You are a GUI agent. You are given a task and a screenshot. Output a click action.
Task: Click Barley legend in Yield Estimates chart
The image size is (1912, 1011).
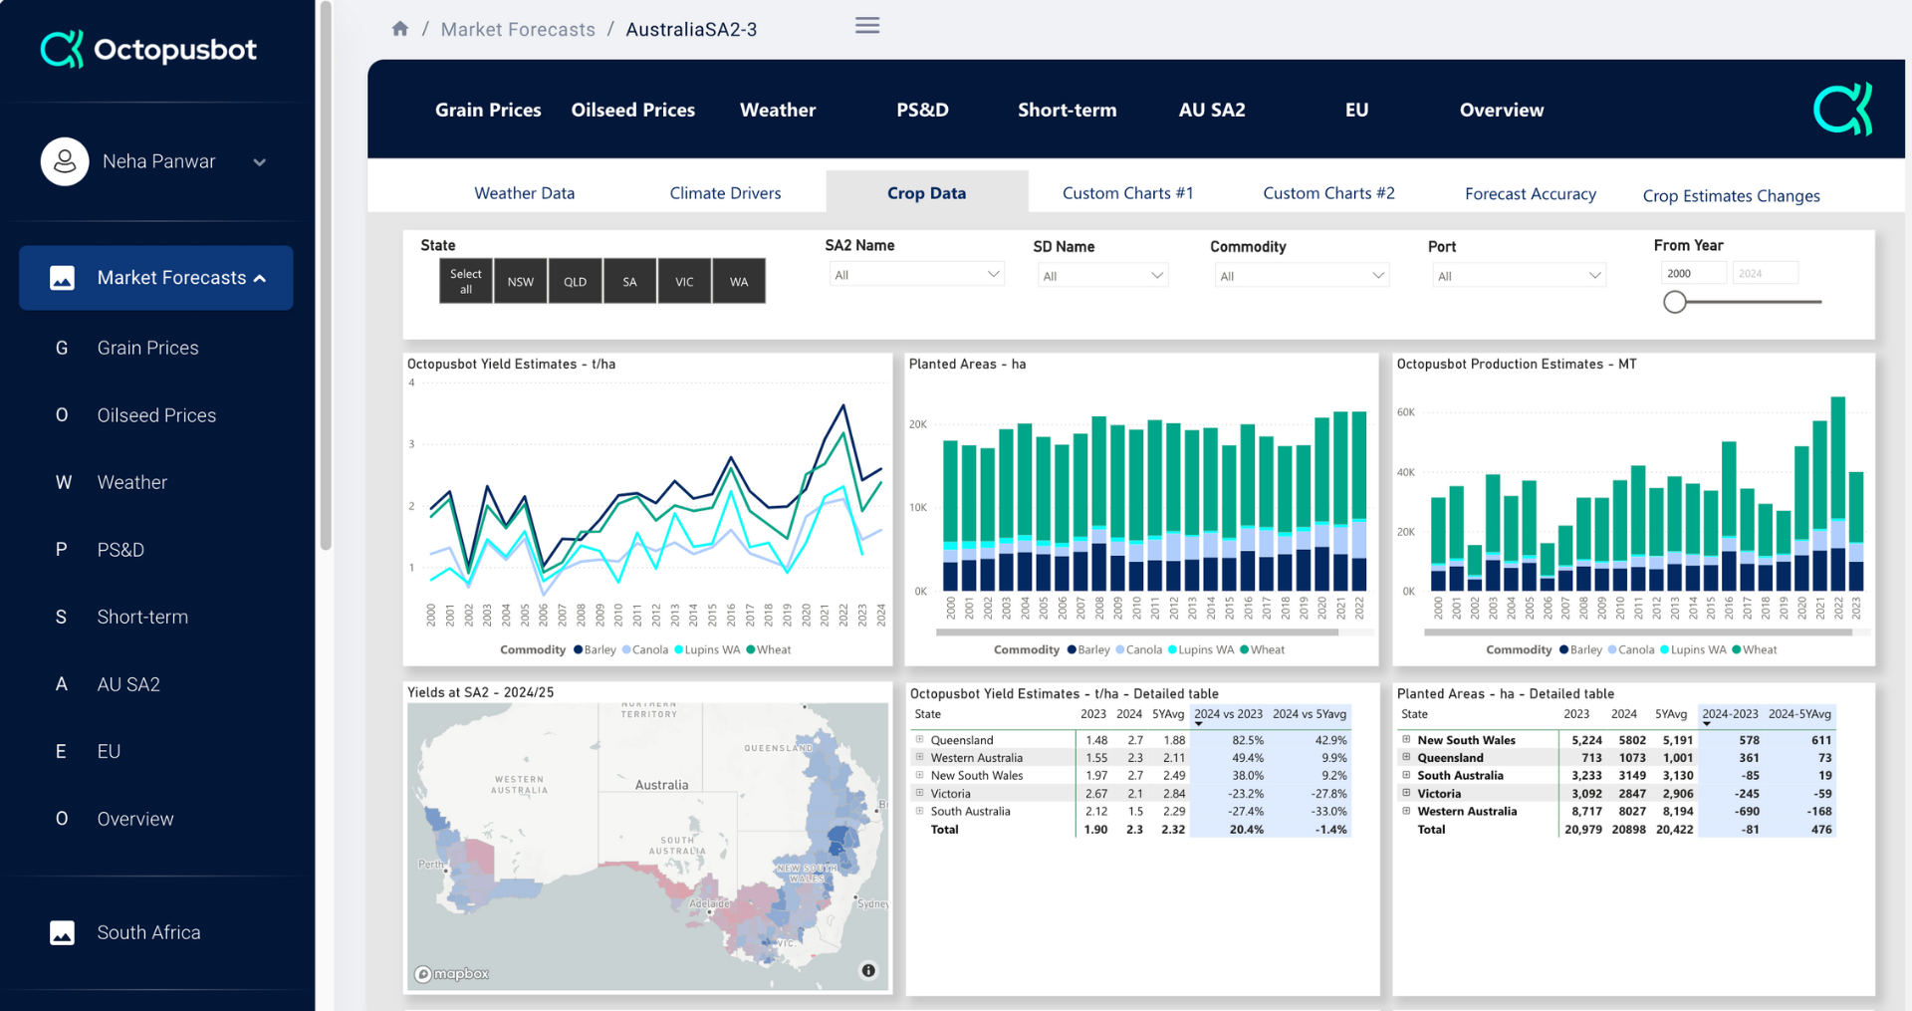595,649
